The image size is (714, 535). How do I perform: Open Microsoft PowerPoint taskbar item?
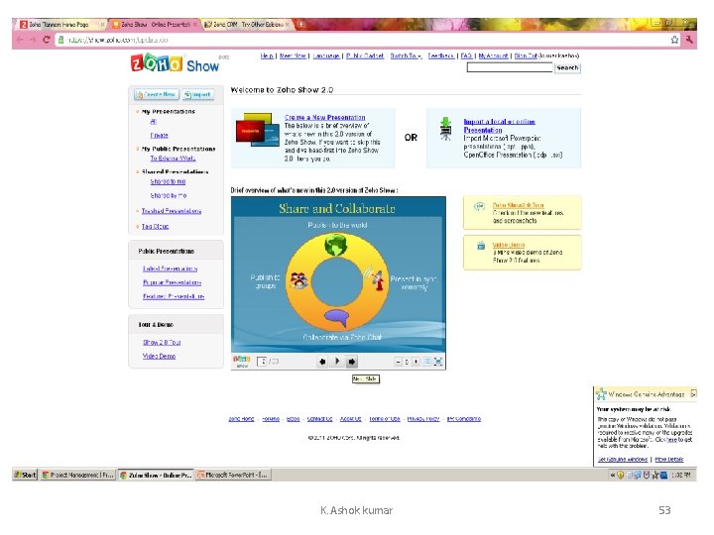coord(232,475)
